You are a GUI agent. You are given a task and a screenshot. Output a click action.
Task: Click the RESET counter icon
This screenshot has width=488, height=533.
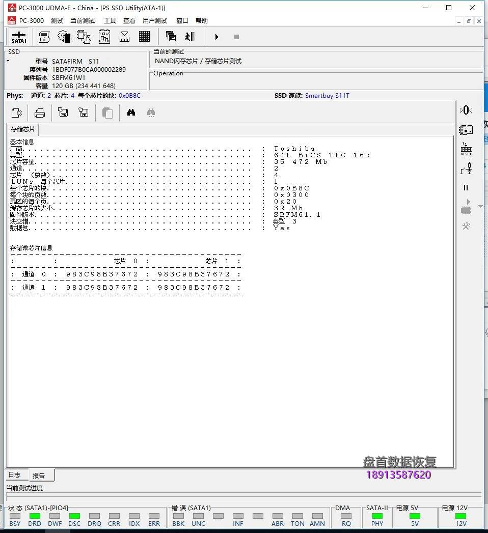click(x=466, y=149)
